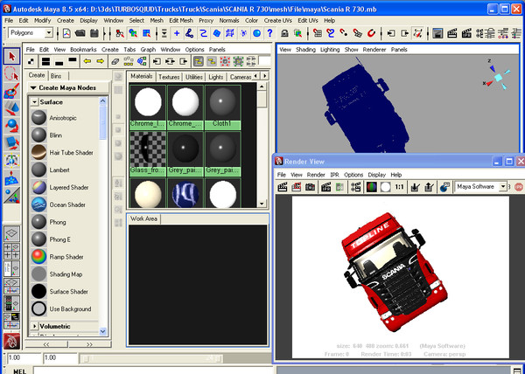Click the MEL command line input
The height and width of the screenshot is (374, 525).
click(x=154, y=371)
